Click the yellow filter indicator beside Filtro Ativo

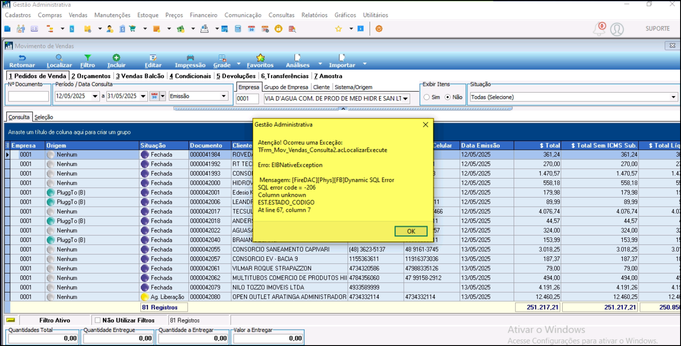tap(11, 320)
